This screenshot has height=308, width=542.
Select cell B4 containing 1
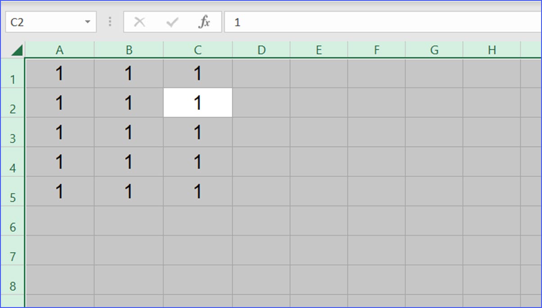(x=129, y=161)
